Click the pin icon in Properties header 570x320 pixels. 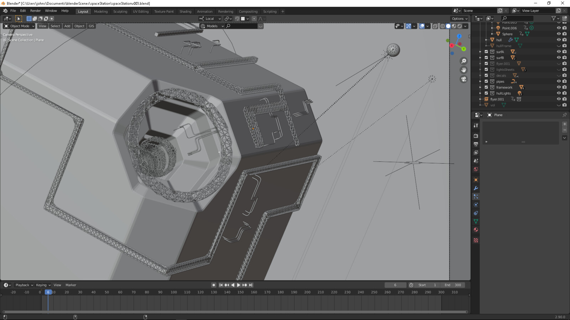564,115
